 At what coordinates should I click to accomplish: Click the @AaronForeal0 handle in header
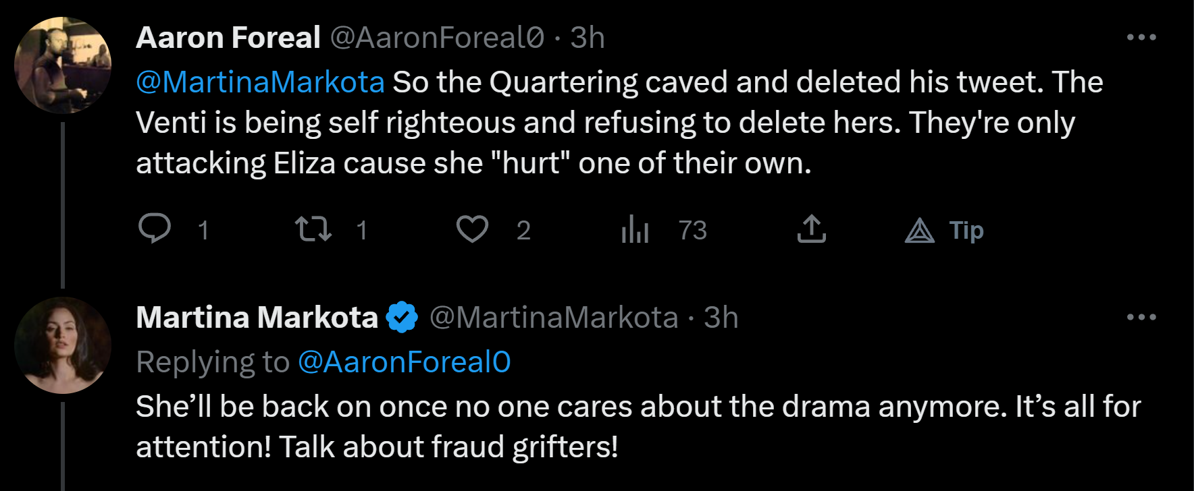437,37
